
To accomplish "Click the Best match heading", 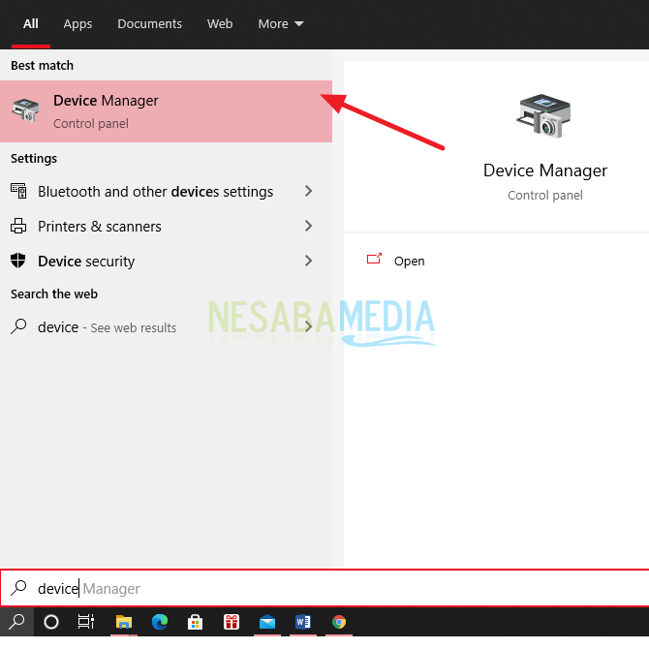I will pos(42,66).
